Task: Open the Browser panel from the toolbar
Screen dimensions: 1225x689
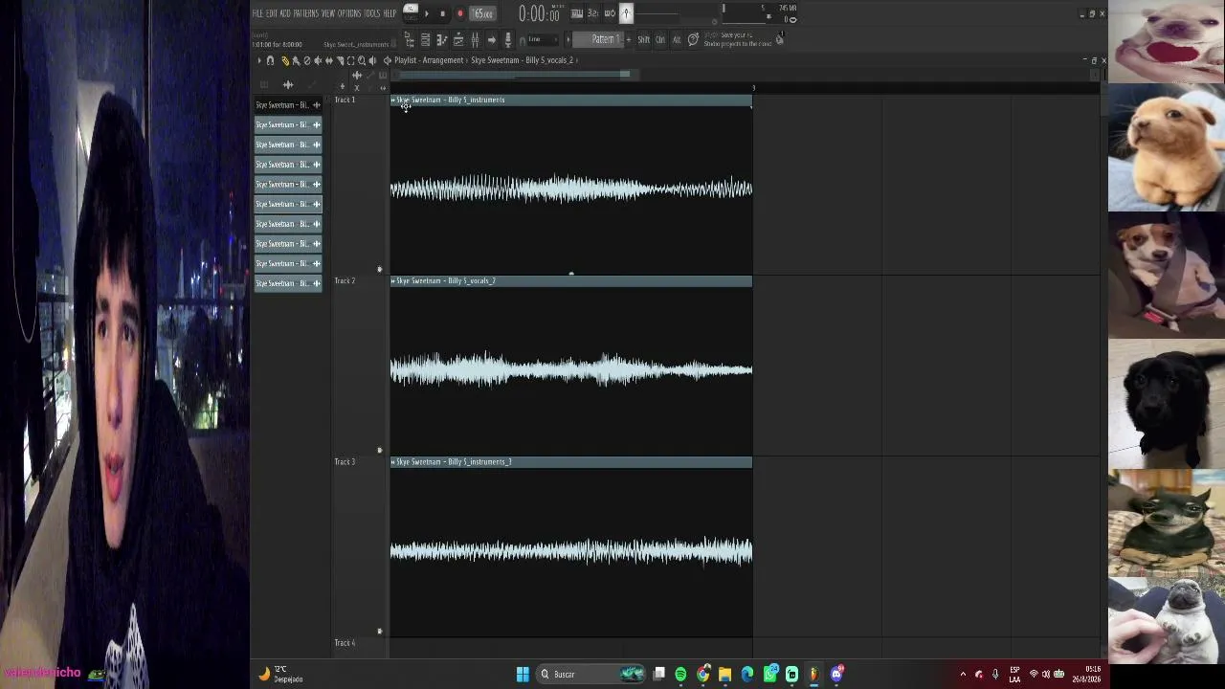Action: [409, 39]
